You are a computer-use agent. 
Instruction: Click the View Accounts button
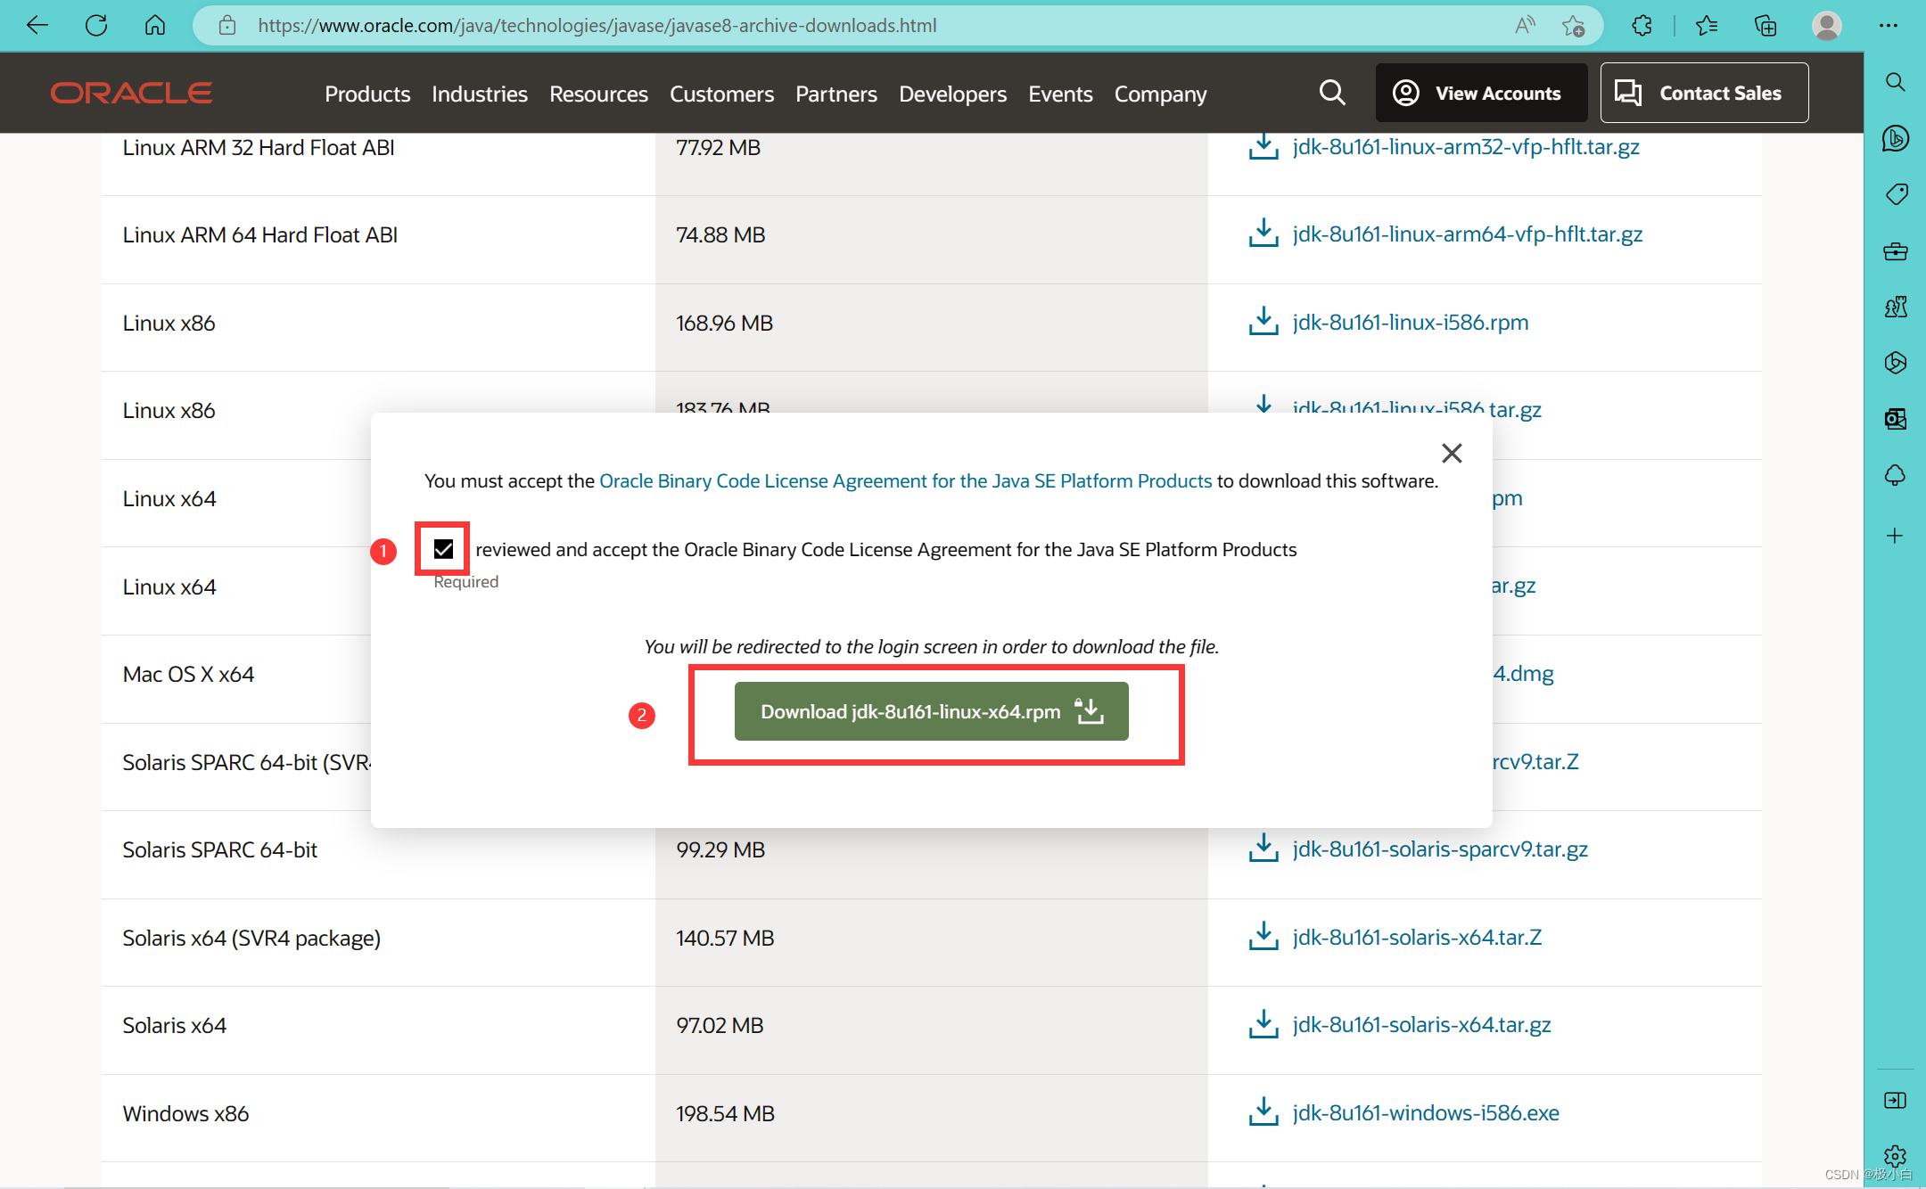tap(1481, 93)
